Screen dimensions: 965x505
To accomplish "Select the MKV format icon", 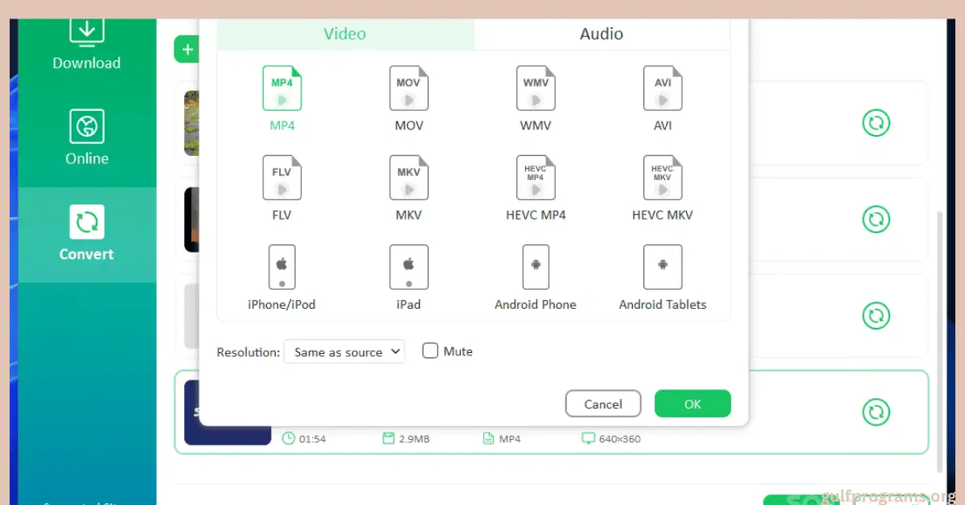I will pos(409,178).
